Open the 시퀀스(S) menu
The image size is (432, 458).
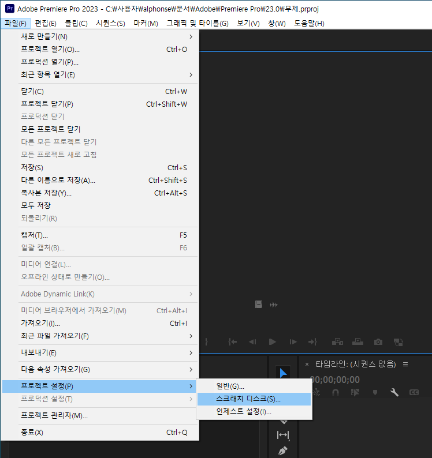(x=110, y=23)
